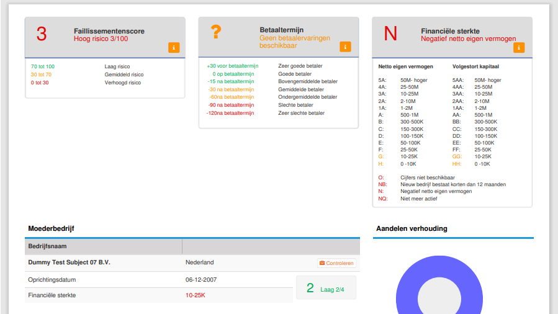Click the red '10-25K' value

(196, 295)
